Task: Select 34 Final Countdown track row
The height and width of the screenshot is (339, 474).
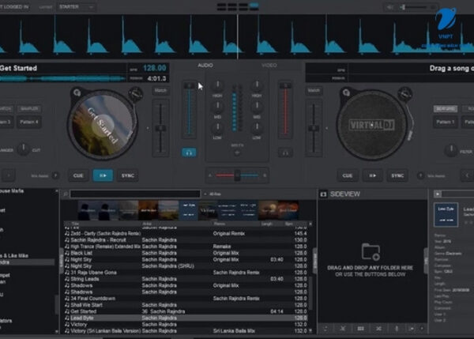Action: (186, 299)
